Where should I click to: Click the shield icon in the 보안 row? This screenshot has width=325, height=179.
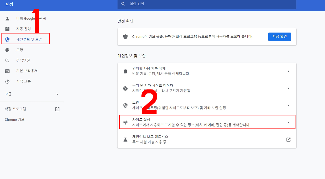125,106
